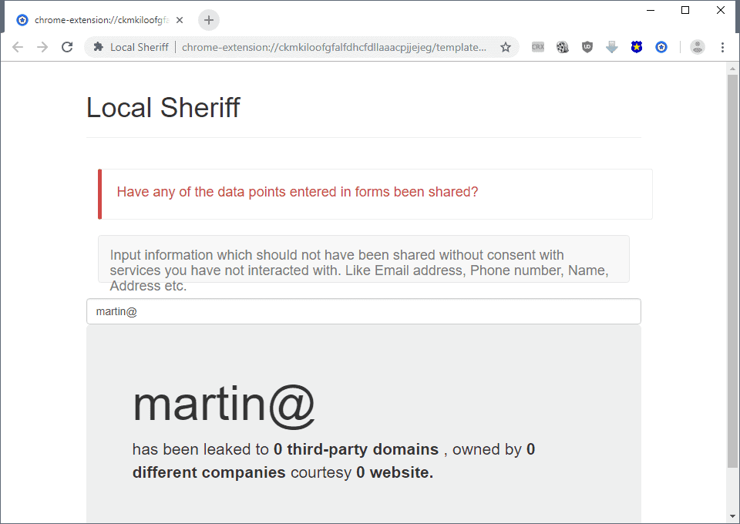
Task: Click the puzzle-piece icon beside Local Sheriff
Action: (98, 46)
